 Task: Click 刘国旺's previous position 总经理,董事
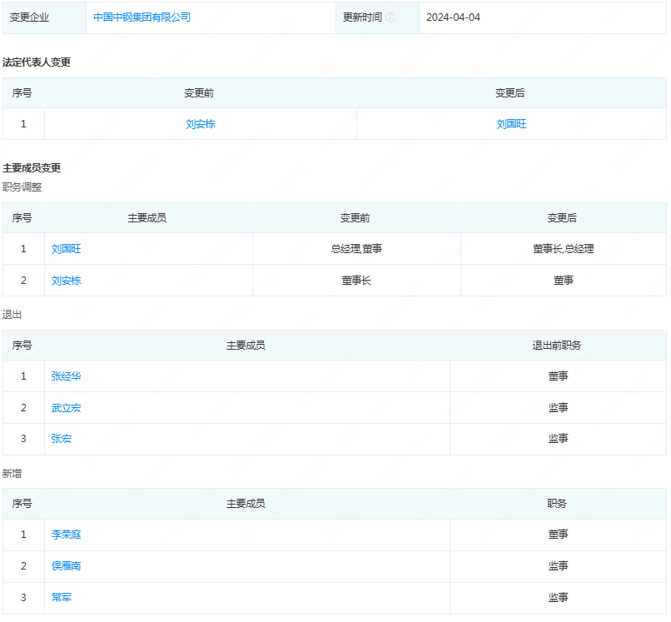tap(356, 249)
